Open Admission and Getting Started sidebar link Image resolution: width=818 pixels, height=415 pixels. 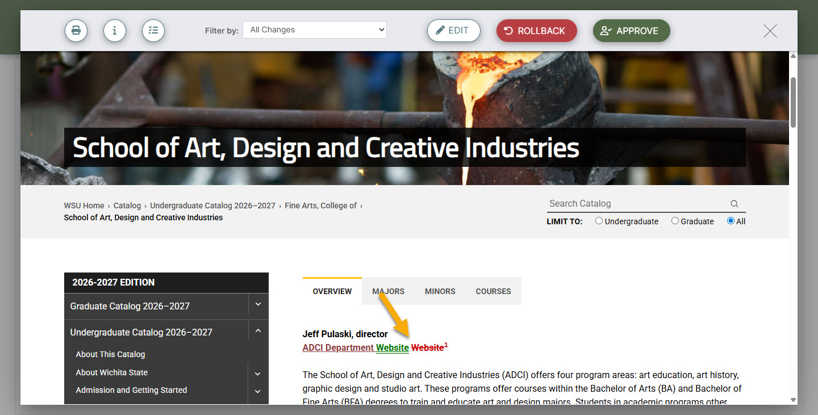click(x=131, y=390)
